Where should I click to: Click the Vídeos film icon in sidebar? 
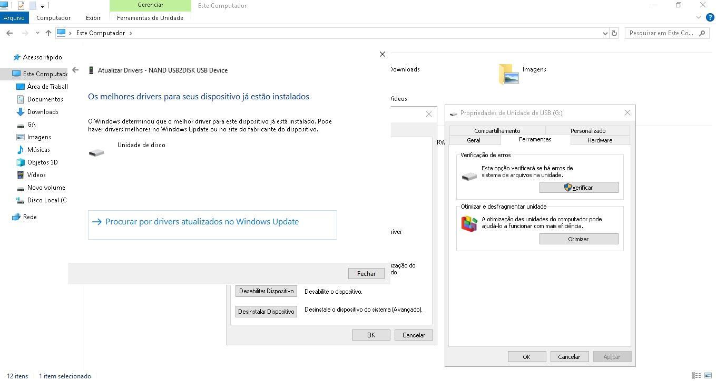[21, 175]
